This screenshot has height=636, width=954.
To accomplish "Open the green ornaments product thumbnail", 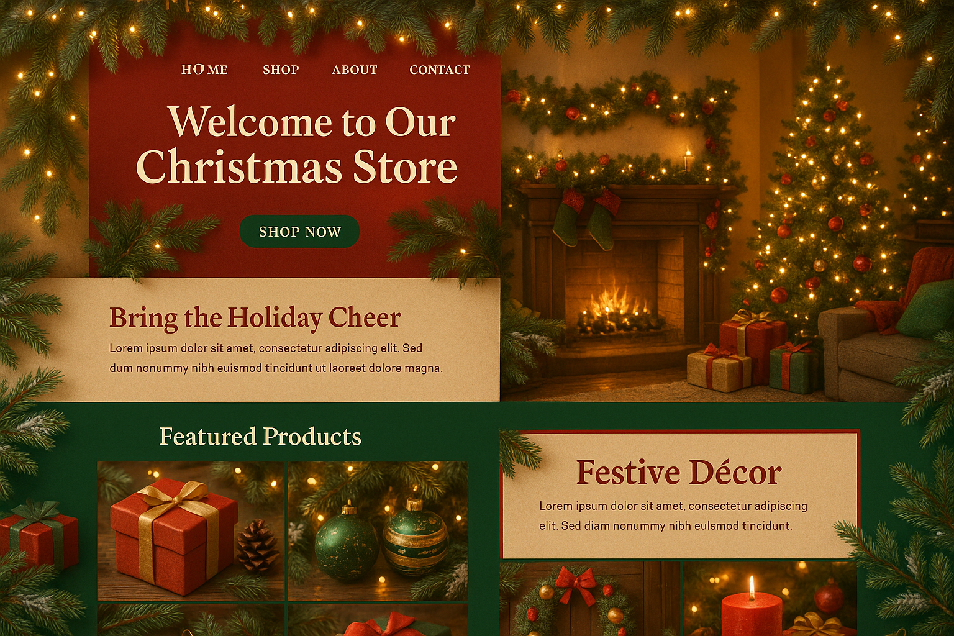I will pos(378,531).
